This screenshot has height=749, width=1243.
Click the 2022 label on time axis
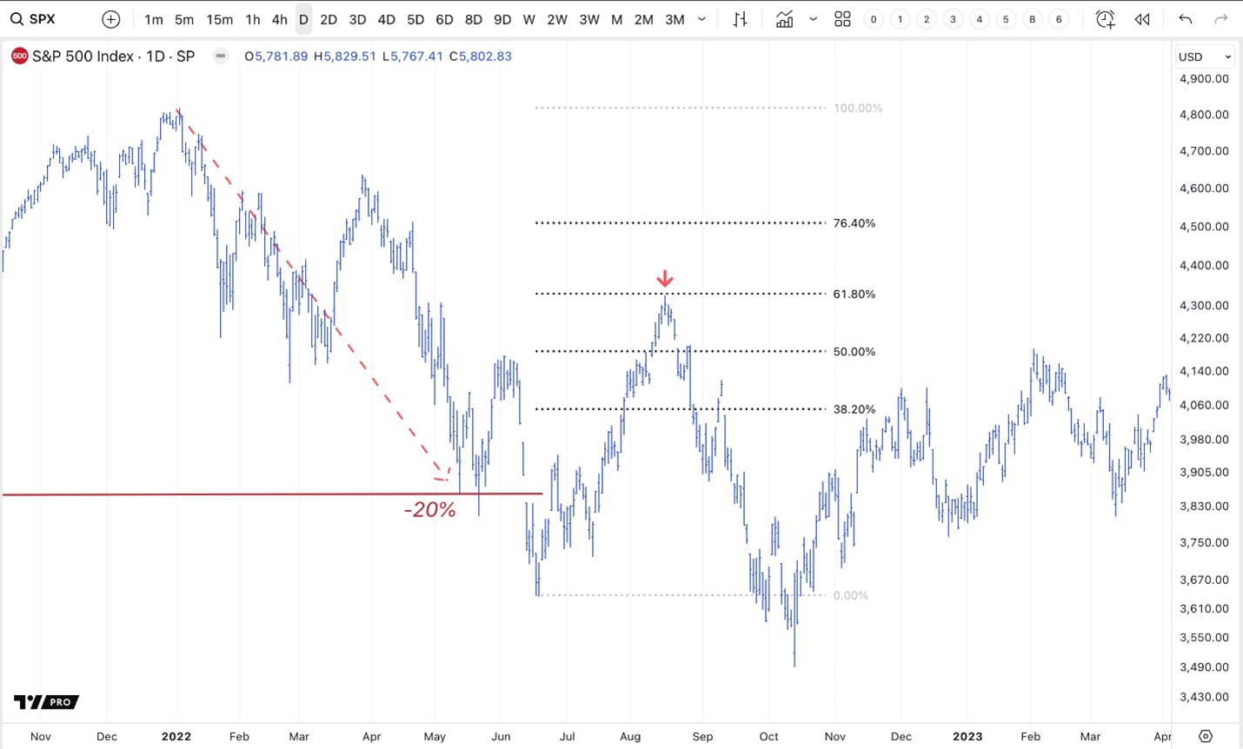point(176,736)
